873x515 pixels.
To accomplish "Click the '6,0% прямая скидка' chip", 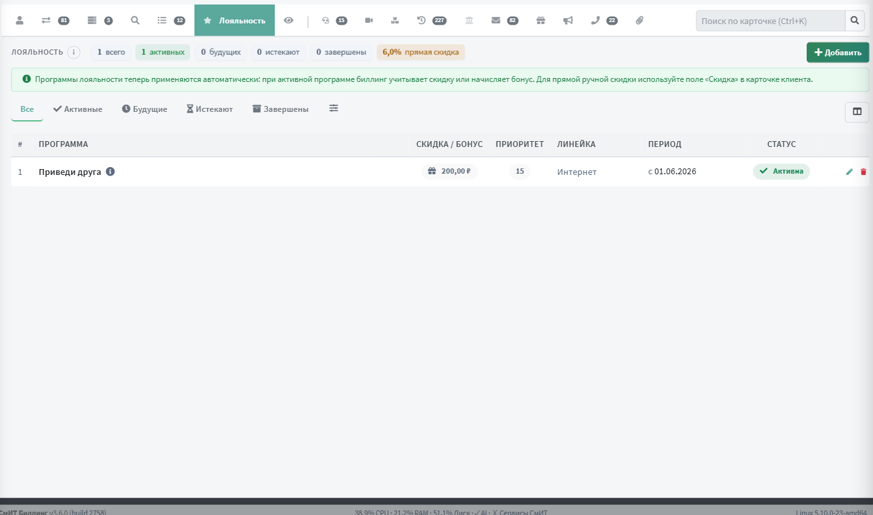I will (421, 52).
